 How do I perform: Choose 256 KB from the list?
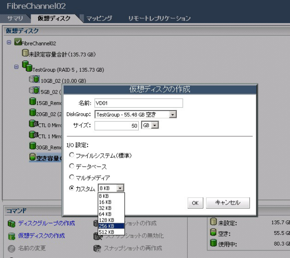[111, 226]
